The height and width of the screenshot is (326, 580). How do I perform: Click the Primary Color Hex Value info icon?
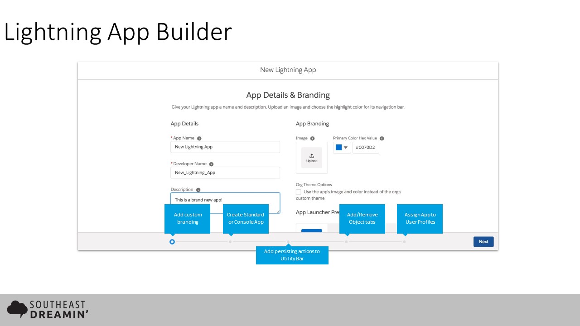click(x=382, y=139)
